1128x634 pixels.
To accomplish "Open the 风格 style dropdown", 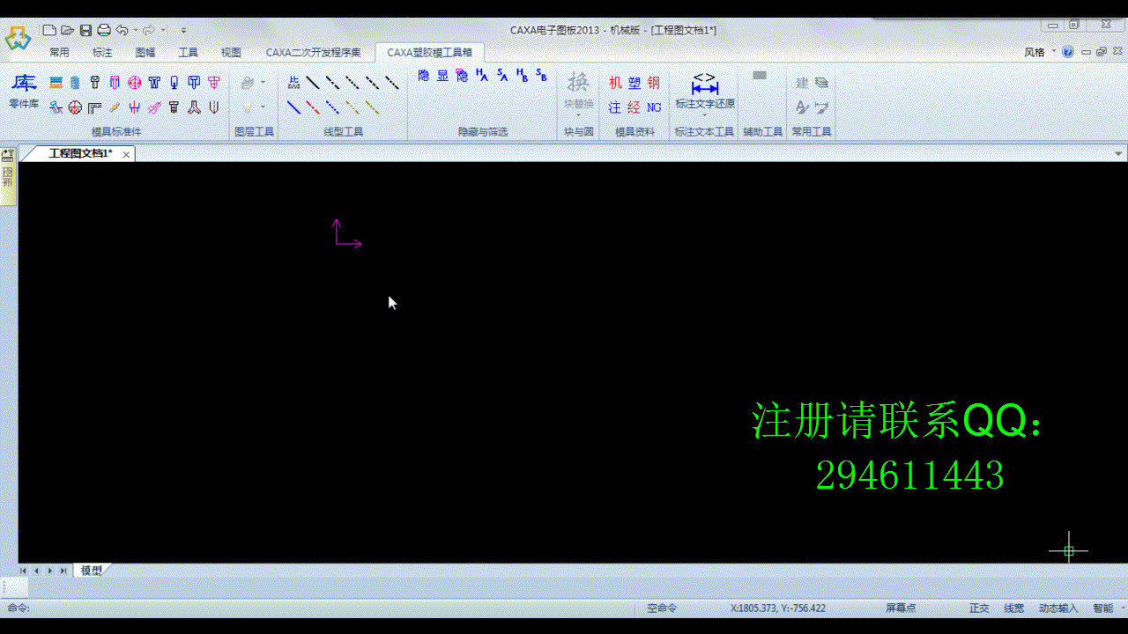I will [x=1040, y=52].
